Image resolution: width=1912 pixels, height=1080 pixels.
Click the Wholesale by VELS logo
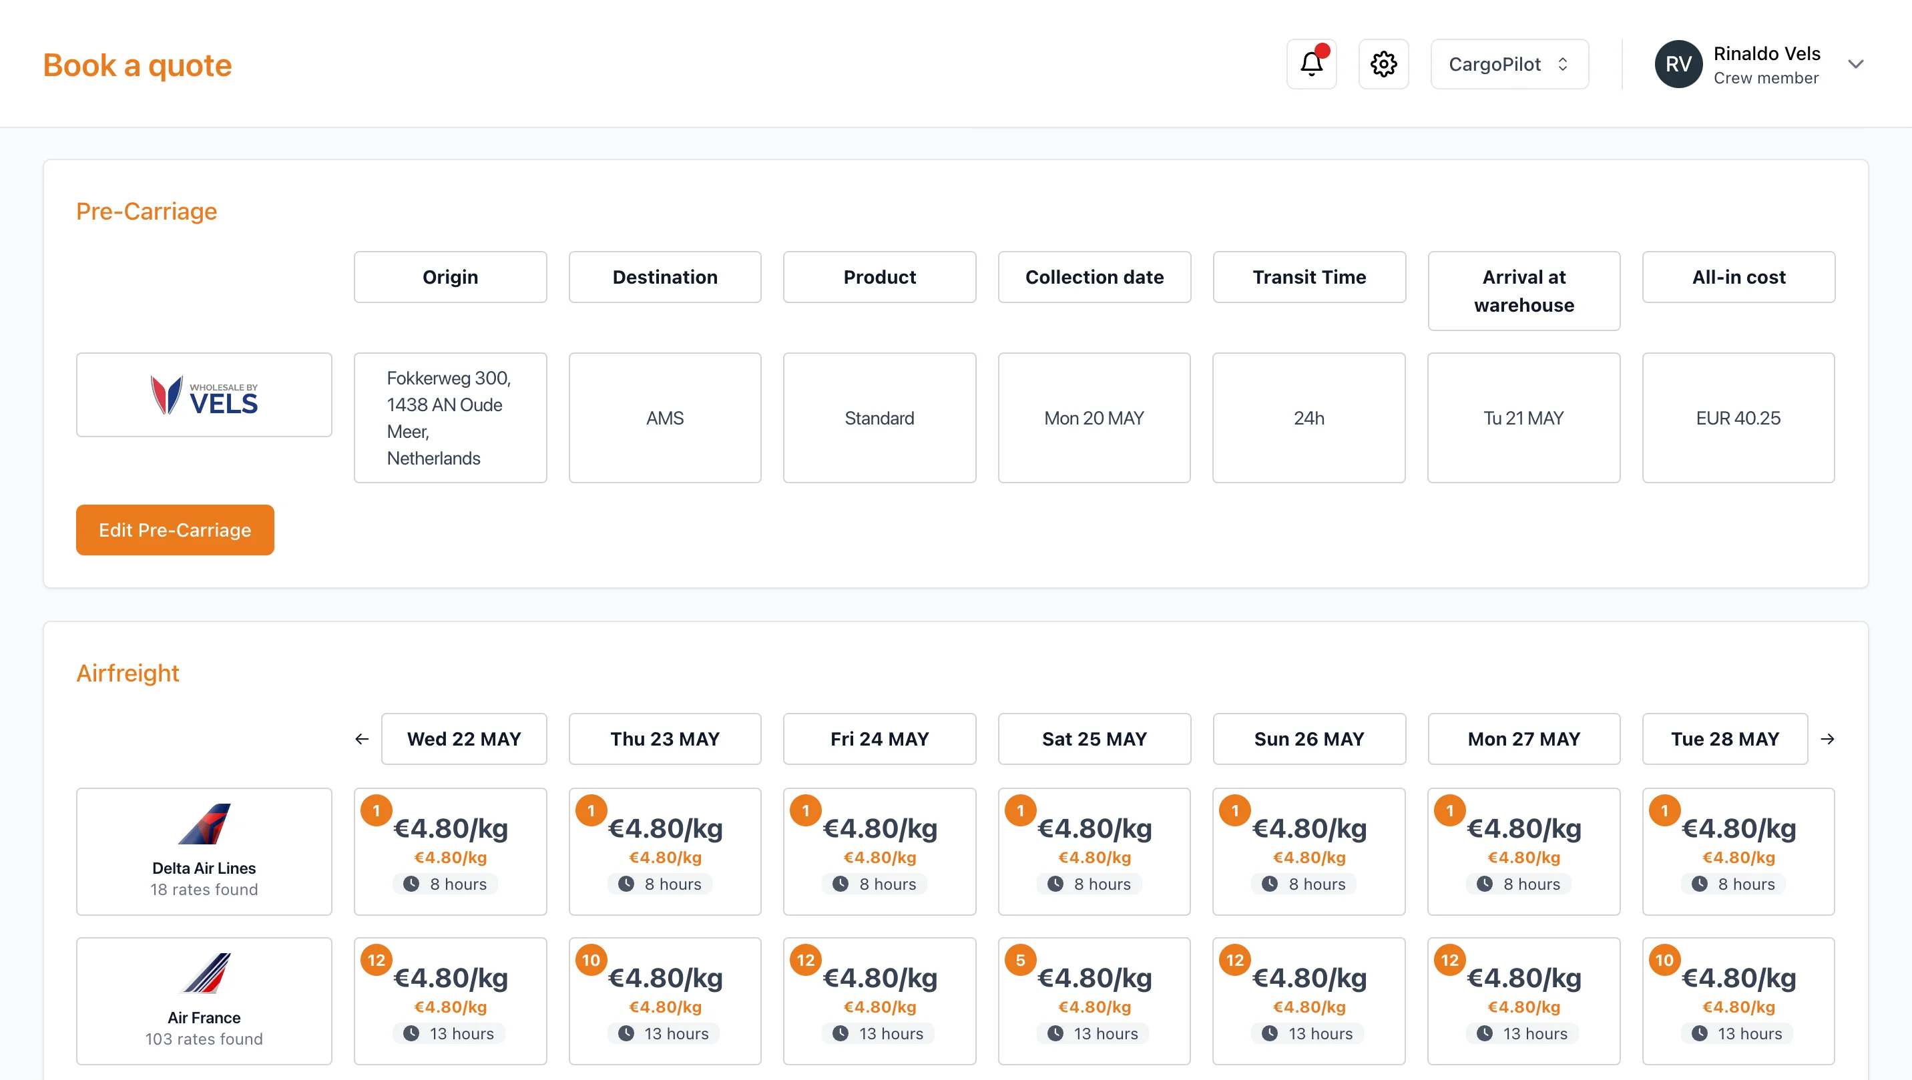tap(204, 395)
